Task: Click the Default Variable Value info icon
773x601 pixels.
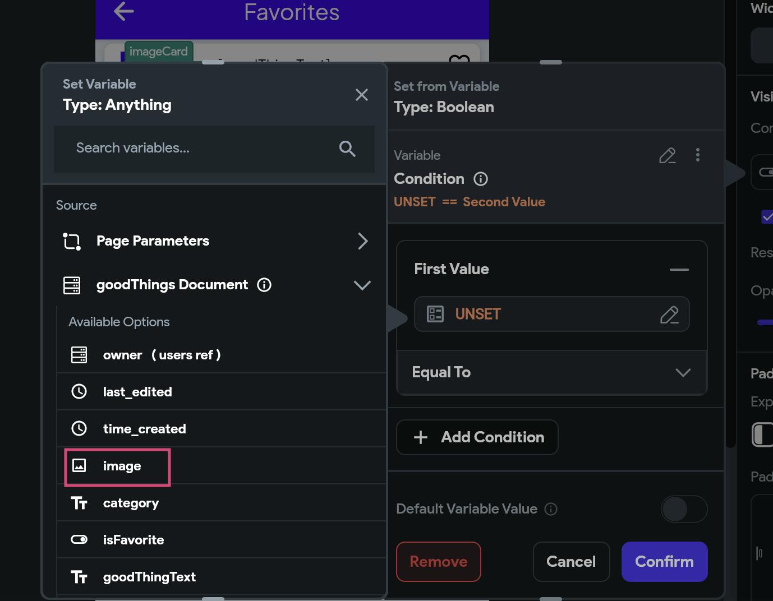Action: 551,509
